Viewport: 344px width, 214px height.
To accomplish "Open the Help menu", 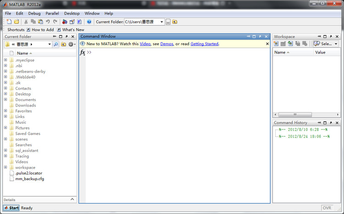I will pyautogui.click(x=109, y=13).
